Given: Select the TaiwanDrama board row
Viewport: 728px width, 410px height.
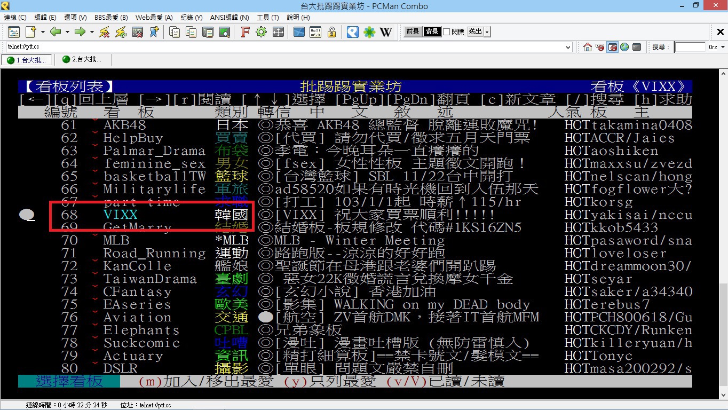Looking at the screenshot, I should [355, 279].
